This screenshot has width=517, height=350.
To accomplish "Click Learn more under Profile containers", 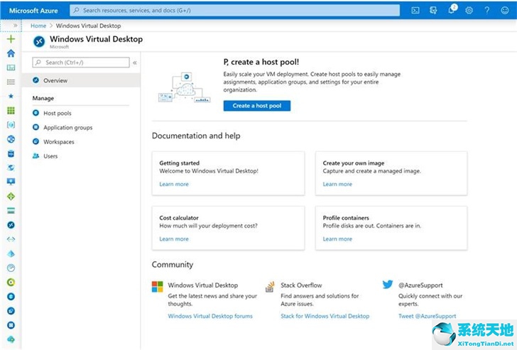I will pos(337,239).
